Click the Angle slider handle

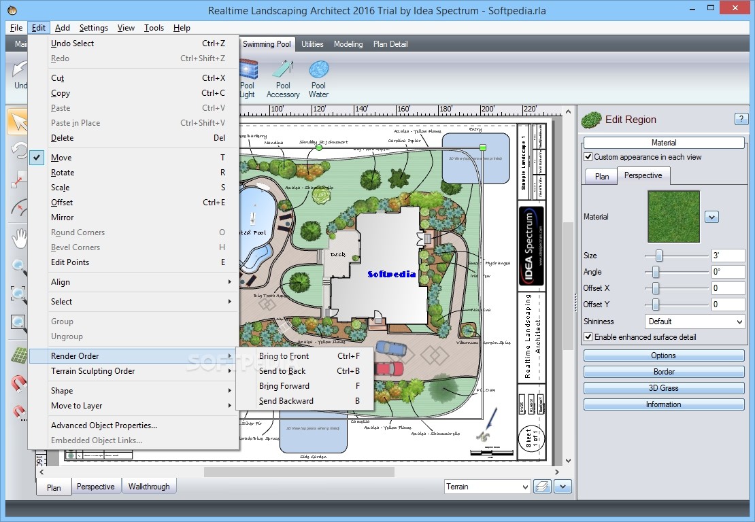[655, 272]
